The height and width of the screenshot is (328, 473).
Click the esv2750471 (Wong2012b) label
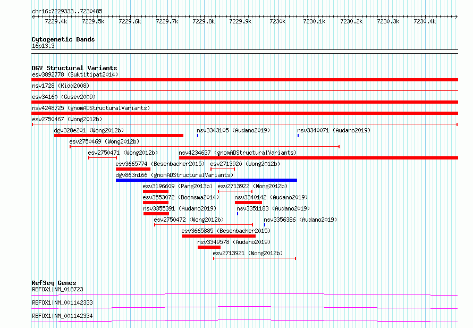(123, 153)
